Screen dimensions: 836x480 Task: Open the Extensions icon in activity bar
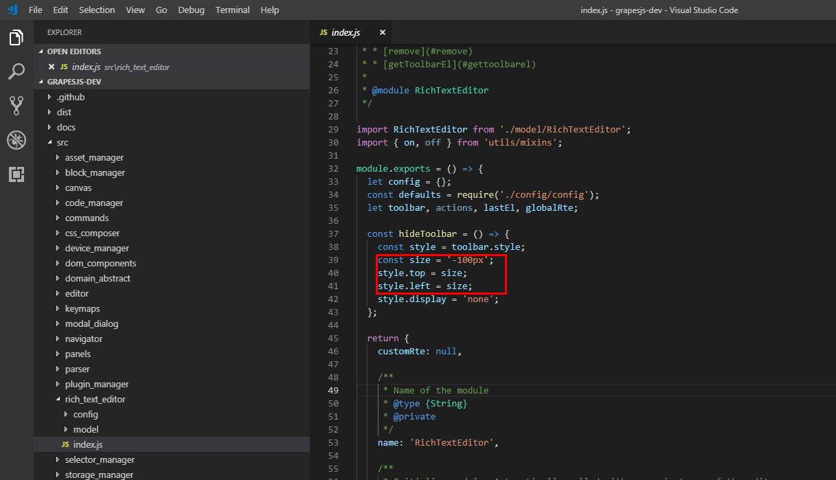(16, 174)
